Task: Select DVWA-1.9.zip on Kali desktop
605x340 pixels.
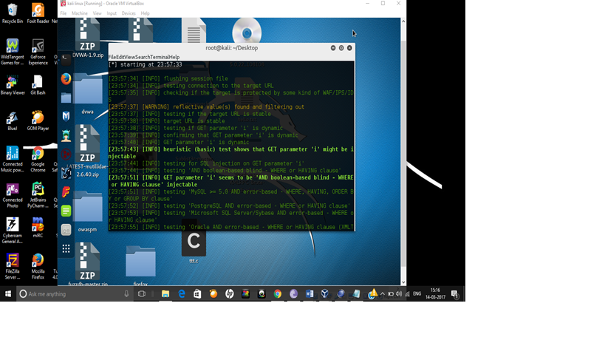Action: click(x=88, y=38)
